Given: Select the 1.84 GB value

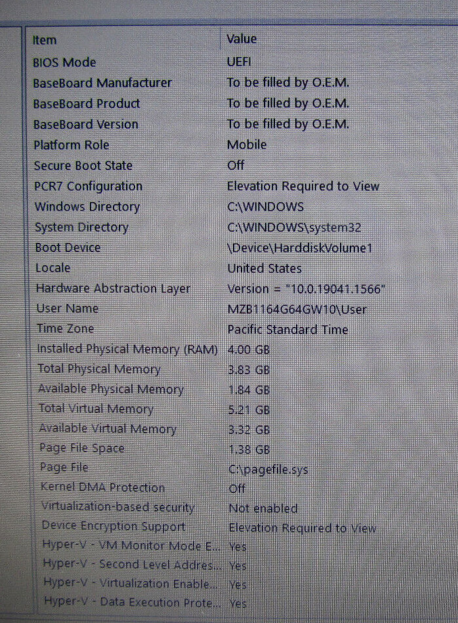Looking at the screenshot, I should (249, 390).
